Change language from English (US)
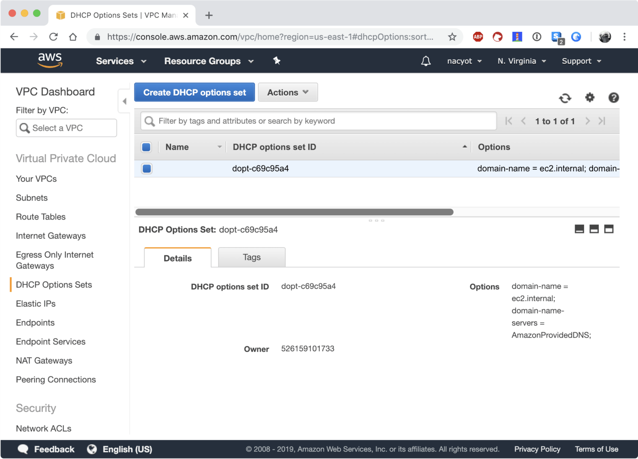638x459 pixels. point(120,449)
